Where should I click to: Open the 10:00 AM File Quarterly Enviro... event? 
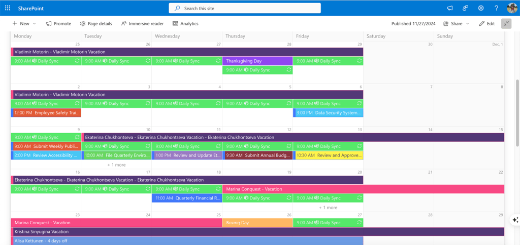[x=116, y=155]
